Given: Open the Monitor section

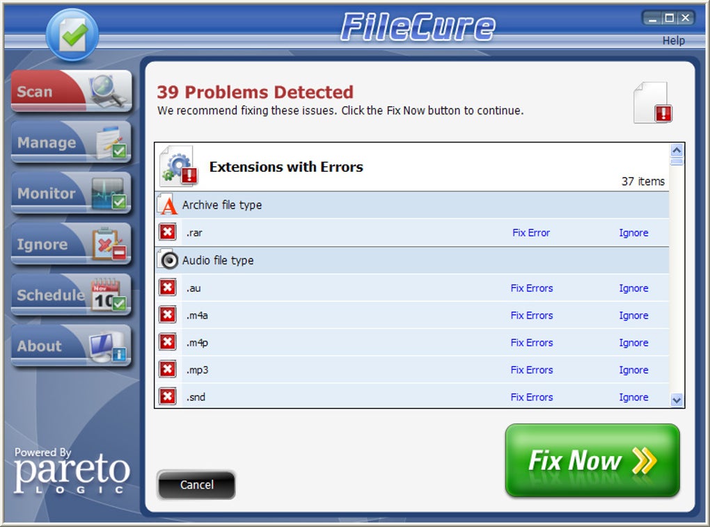Looking at the screenshot, I should (71, 193).
